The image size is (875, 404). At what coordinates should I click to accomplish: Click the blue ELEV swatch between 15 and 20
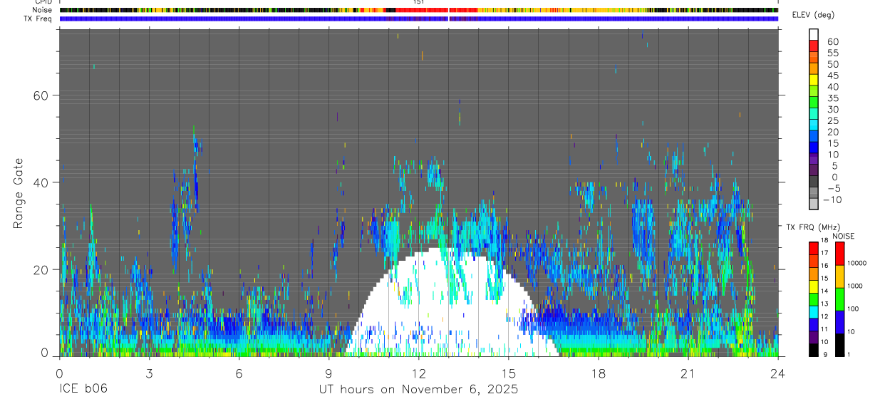814,136
